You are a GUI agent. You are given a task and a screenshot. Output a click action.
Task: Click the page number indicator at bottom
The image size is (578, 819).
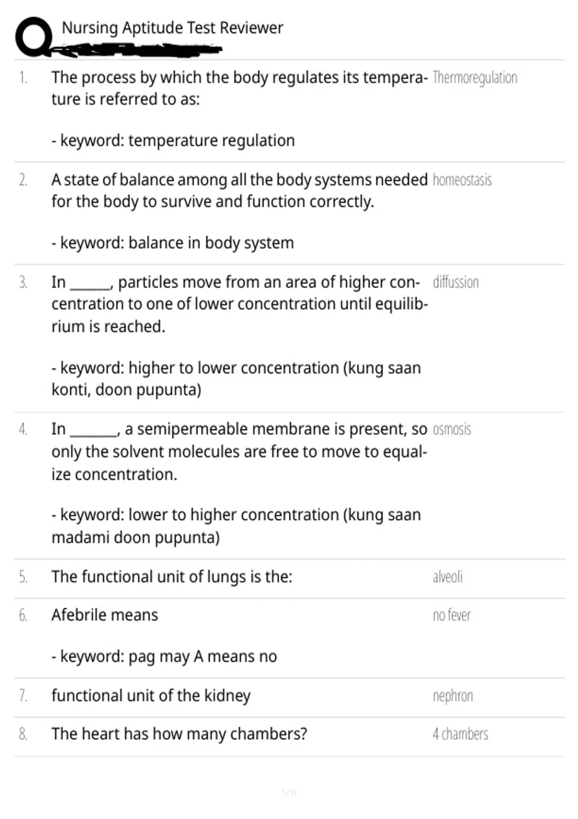coord(289,792)
